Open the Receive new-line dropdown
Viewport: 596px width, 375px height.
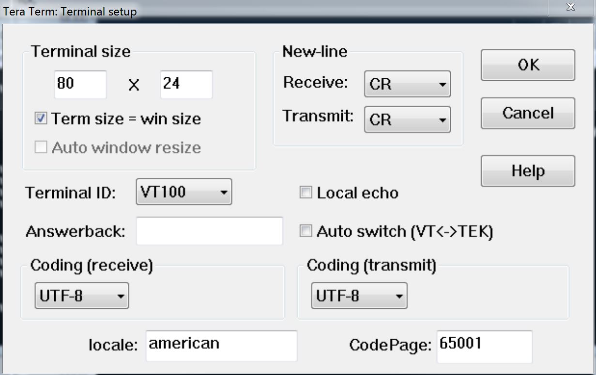[407, 84]
